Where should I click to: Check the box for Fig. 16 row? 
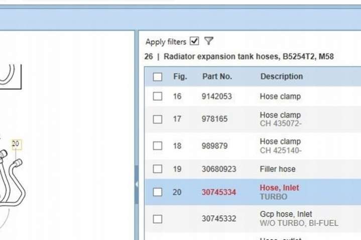click(158, 96)
